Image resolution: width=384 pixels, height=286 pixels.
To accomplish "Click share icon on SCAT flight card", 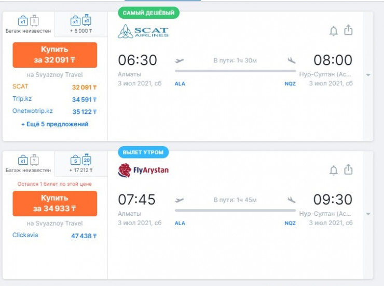I will (x=348, y=31).
